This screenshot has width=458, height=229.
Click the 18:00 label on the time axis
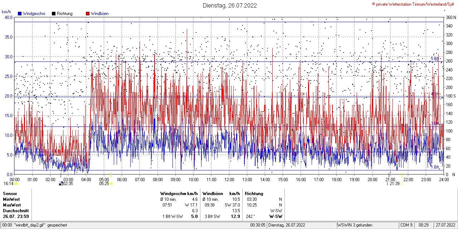[x=337, y=179]
